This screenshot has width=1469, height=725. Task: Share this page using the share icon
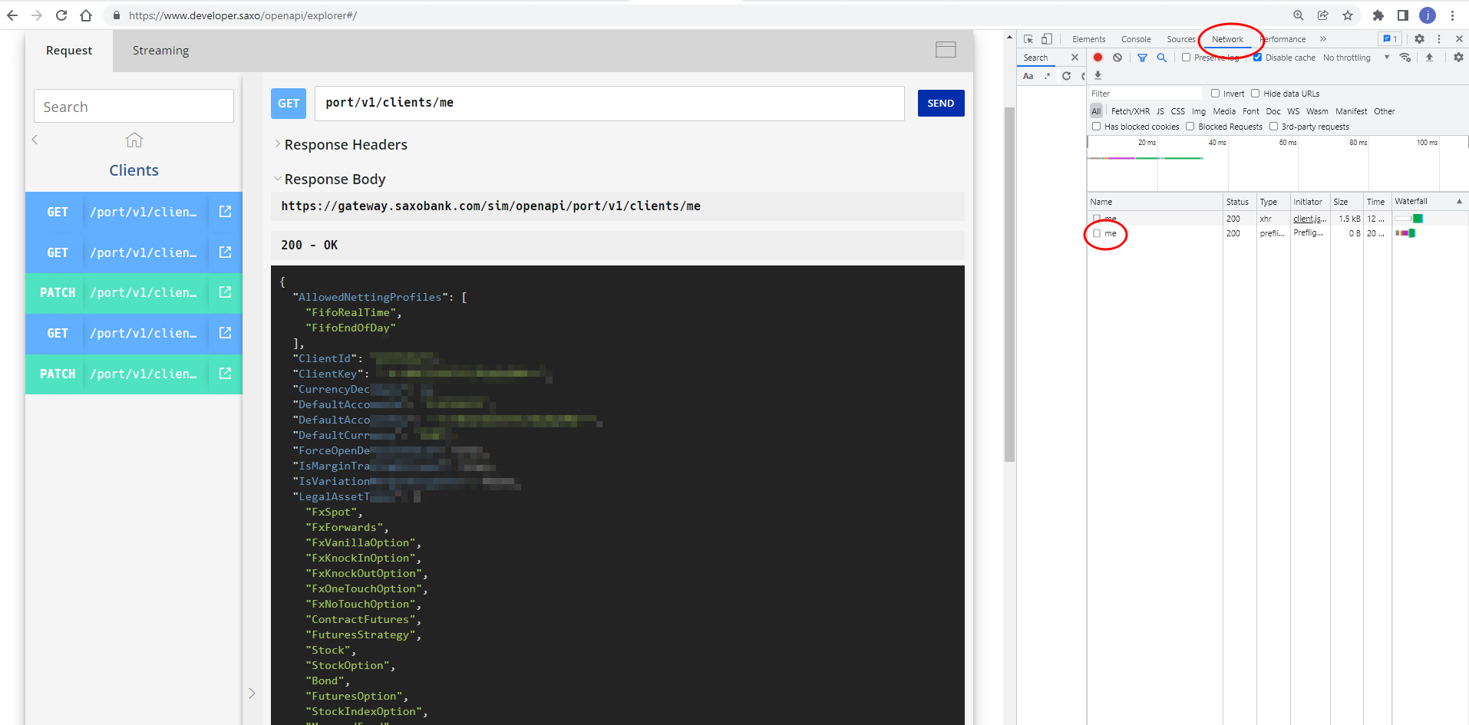click(1323, 15)
